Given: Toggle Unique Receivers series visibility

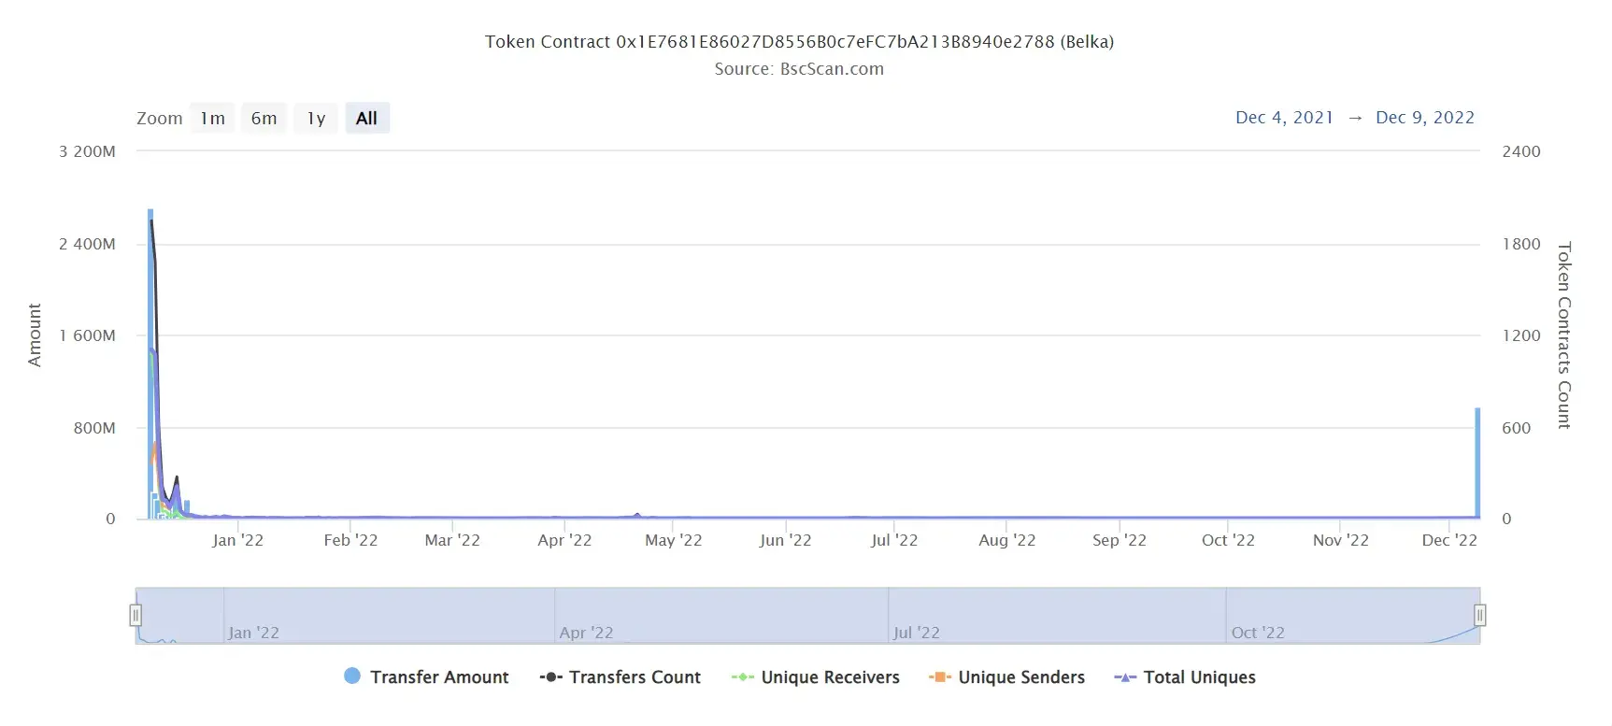Looking at the screenshot, I should (x=830, y=677).
